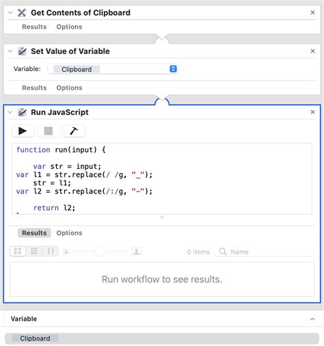Open the Variable Clipboard dropdown
Viewport: 324px width, 346px height.
pos(112,69)
